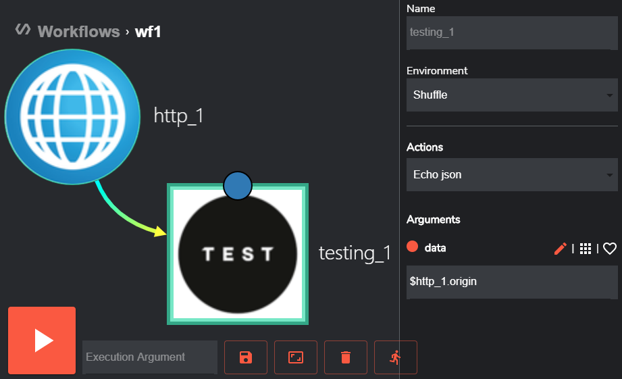
Task: Run the workflow with the play button
Action: [42, 340]
